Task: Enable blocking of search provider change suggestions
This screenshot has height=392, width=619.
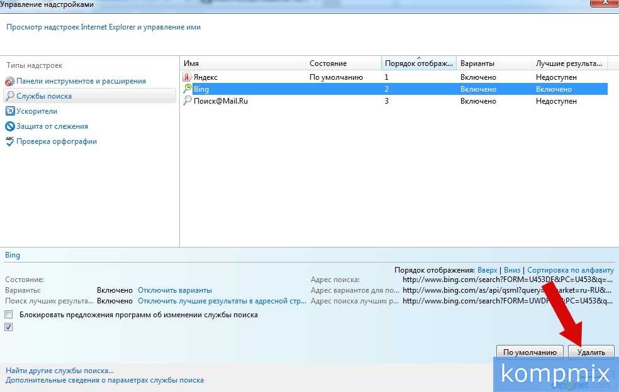Action: click(9, 315)
